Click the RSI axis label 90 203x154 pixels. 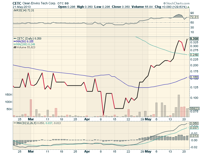coord(192,13)
